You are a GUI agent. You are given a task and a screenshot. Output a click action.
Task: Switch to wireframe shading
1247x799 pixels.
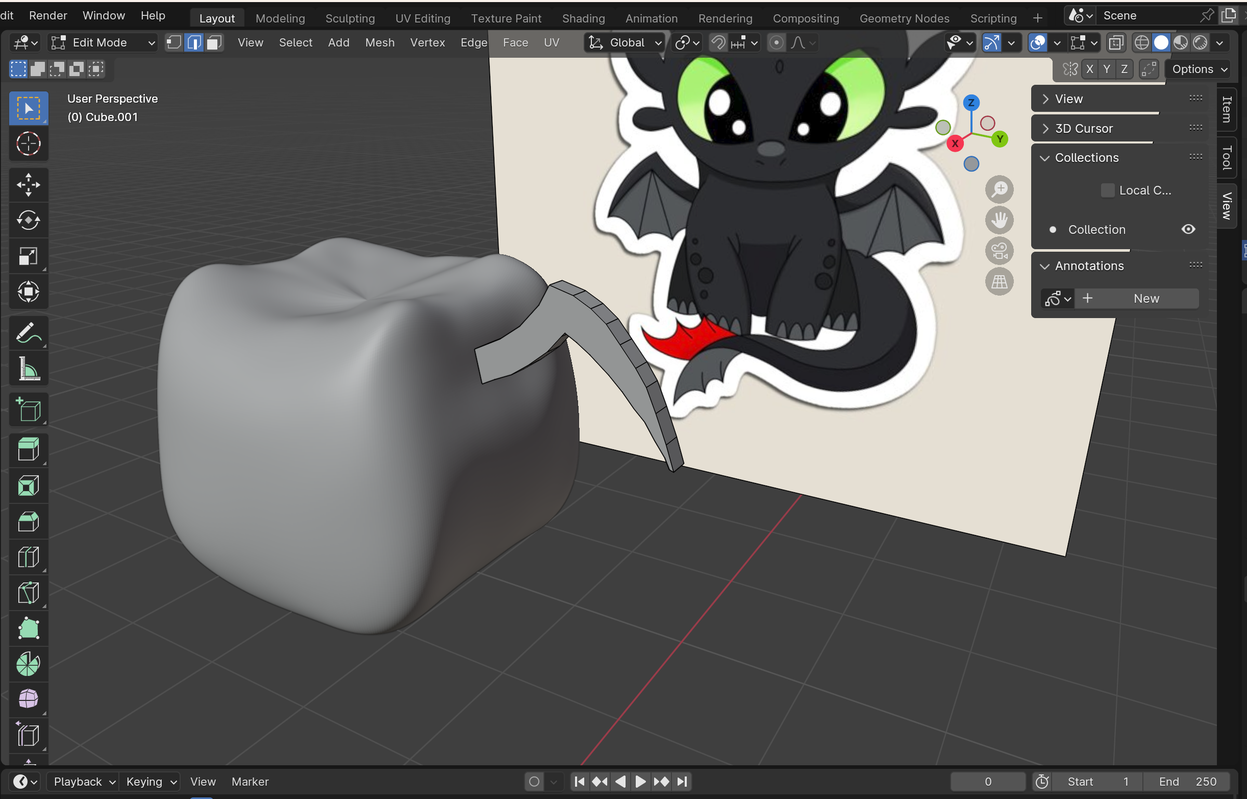[1141, 43]
